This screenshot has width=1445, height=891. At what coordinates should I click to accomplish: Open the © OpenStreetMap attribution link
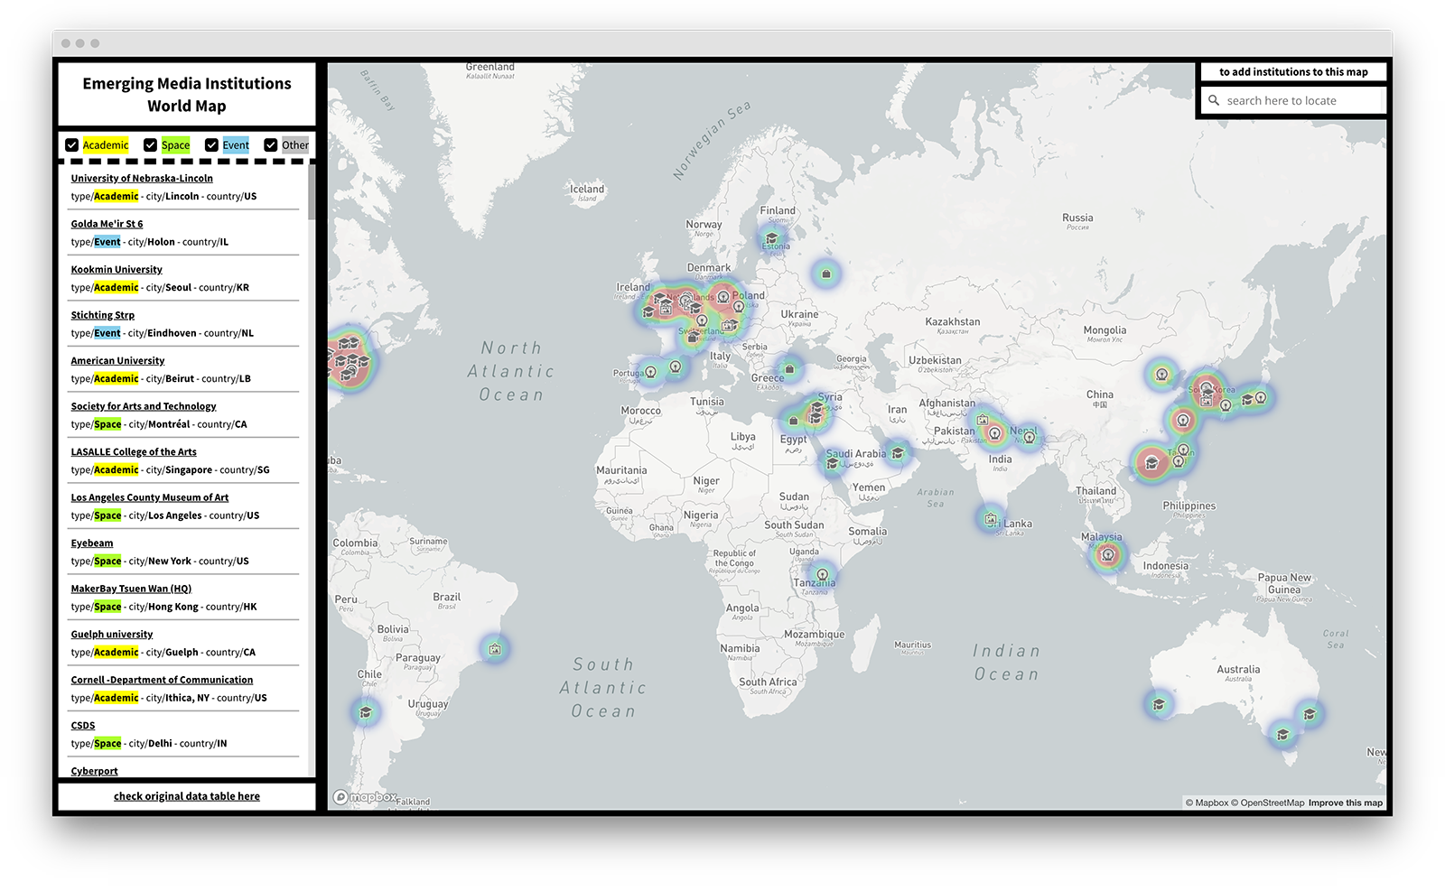(1268, 803)
